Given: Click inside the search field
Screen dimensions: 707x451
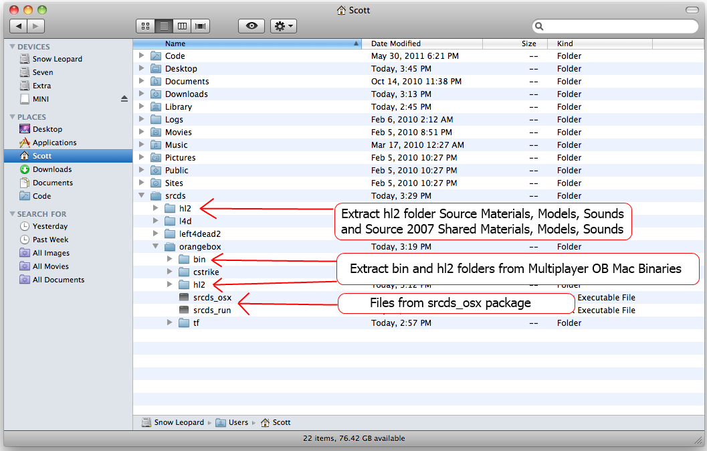Looking at the screenshot, I should 615,26.
